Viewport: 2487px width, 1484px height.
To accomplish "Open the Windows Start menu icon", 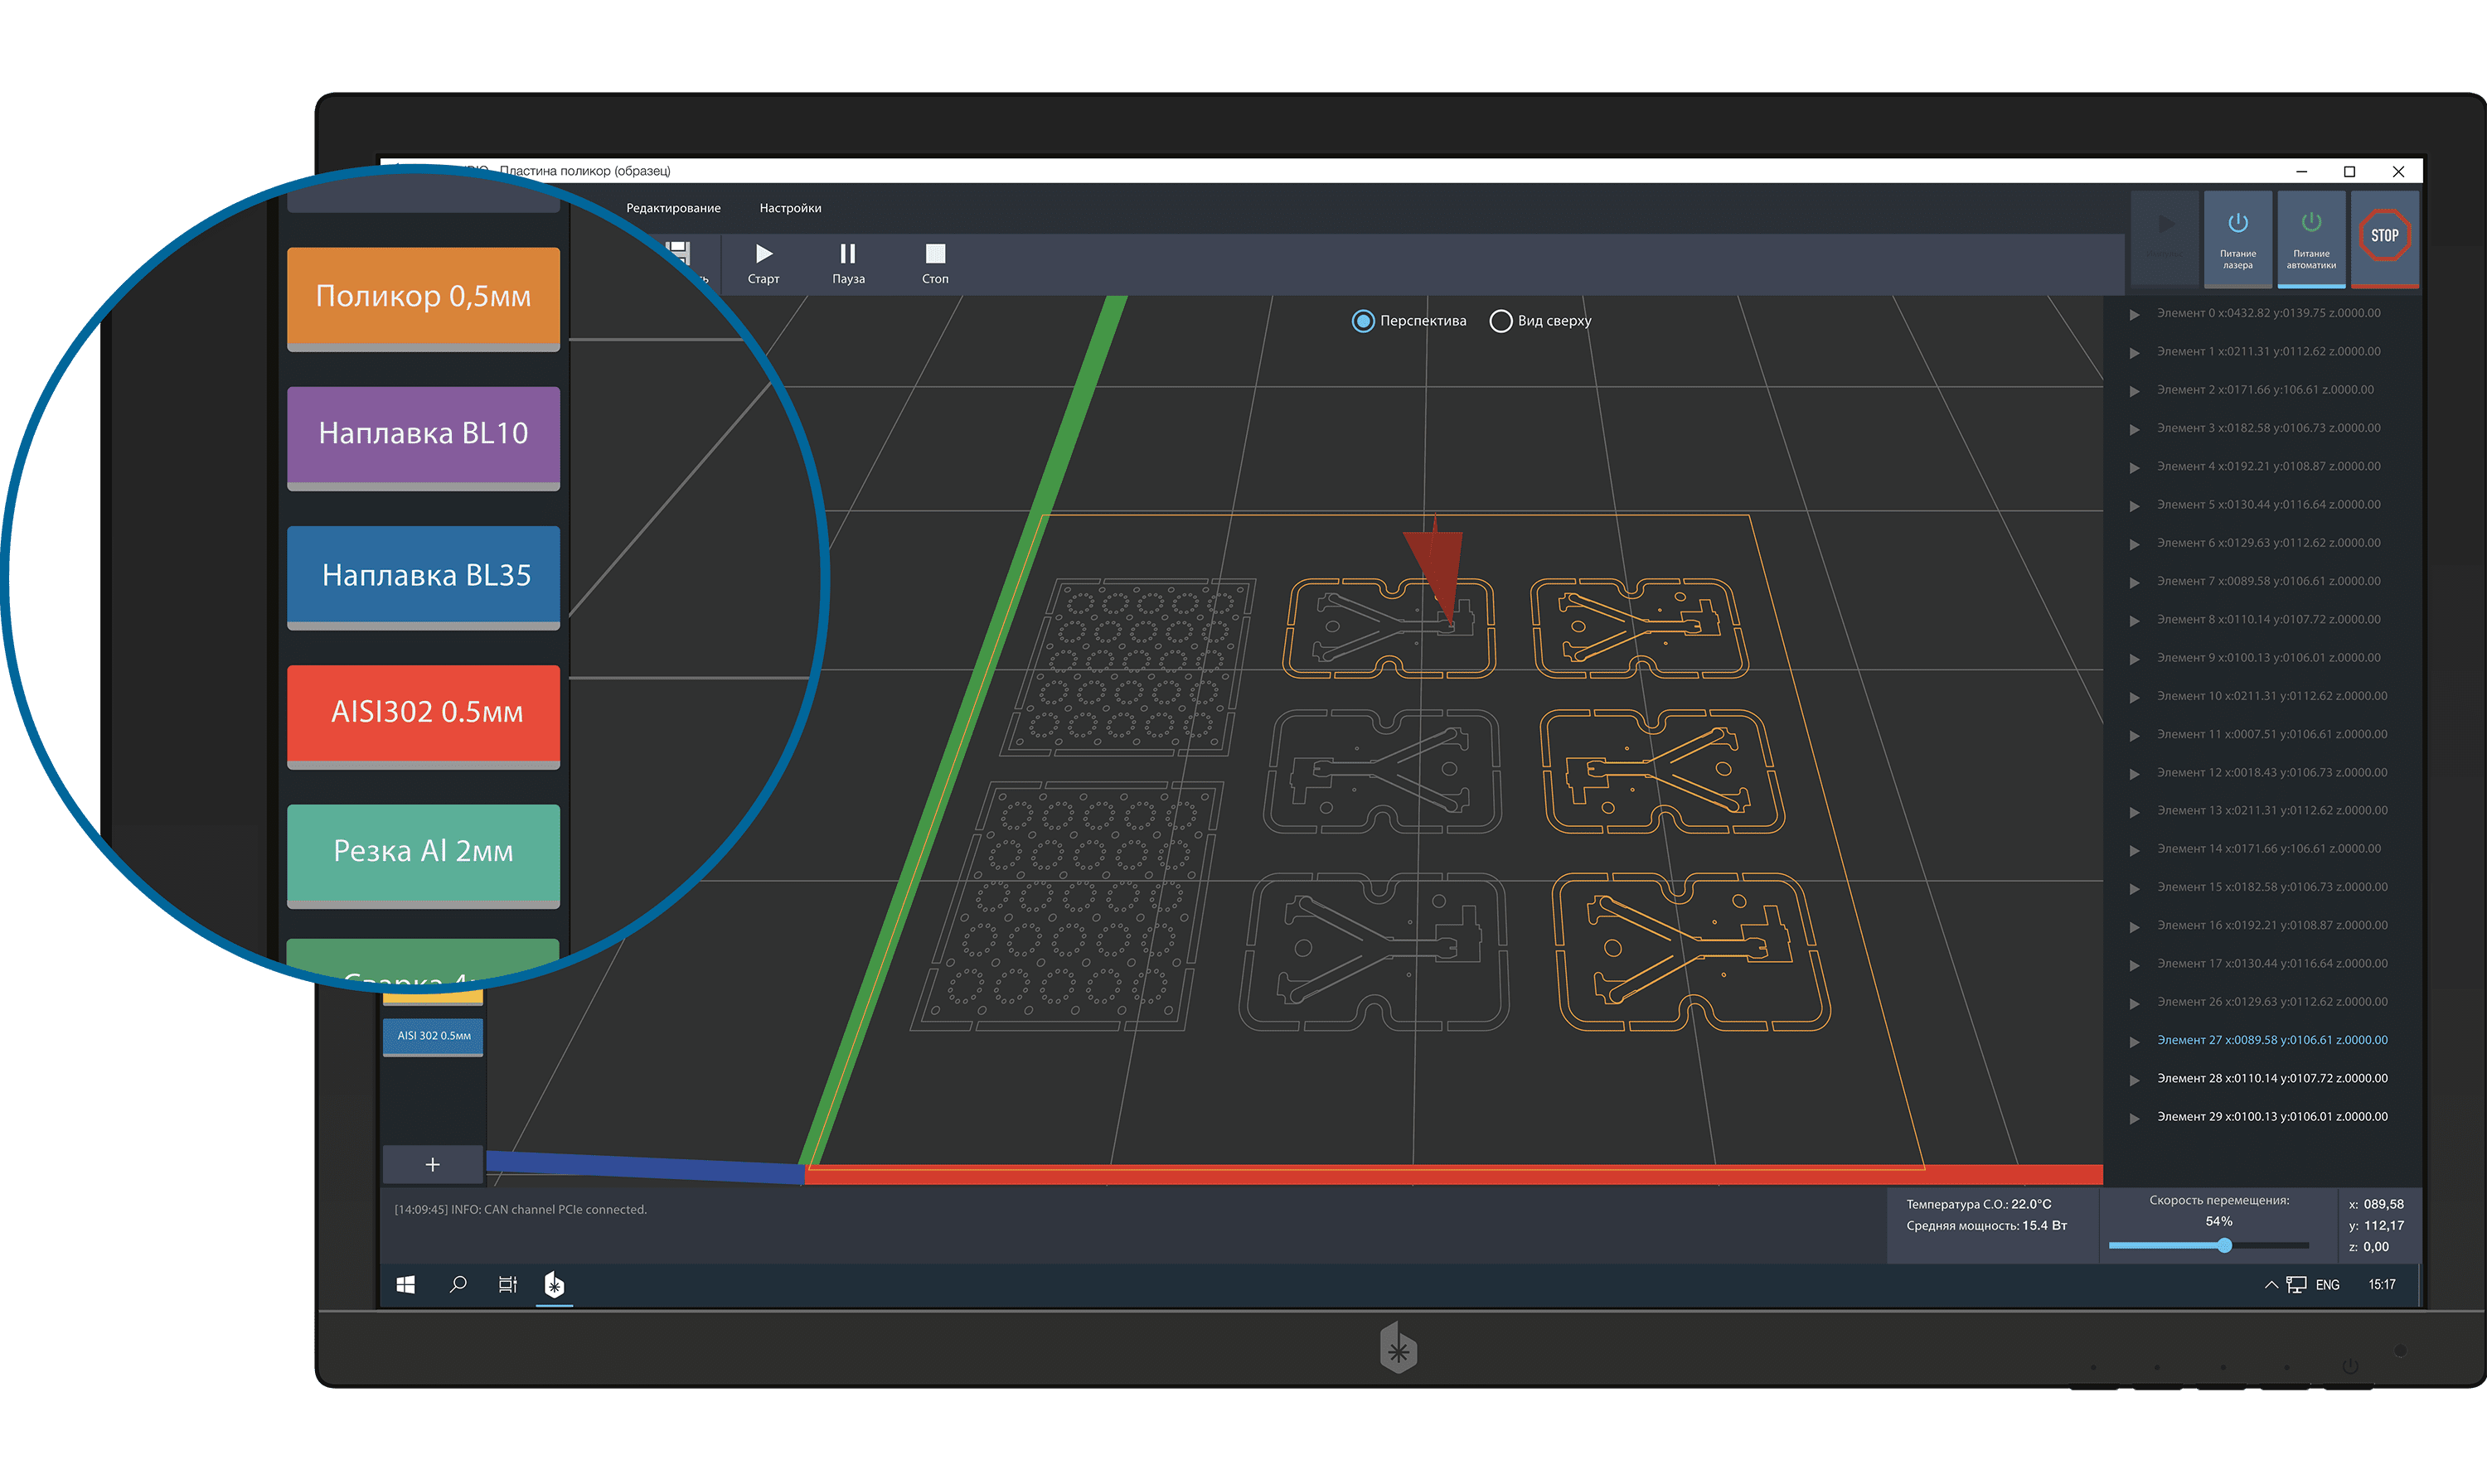I will coord(405,1285).
